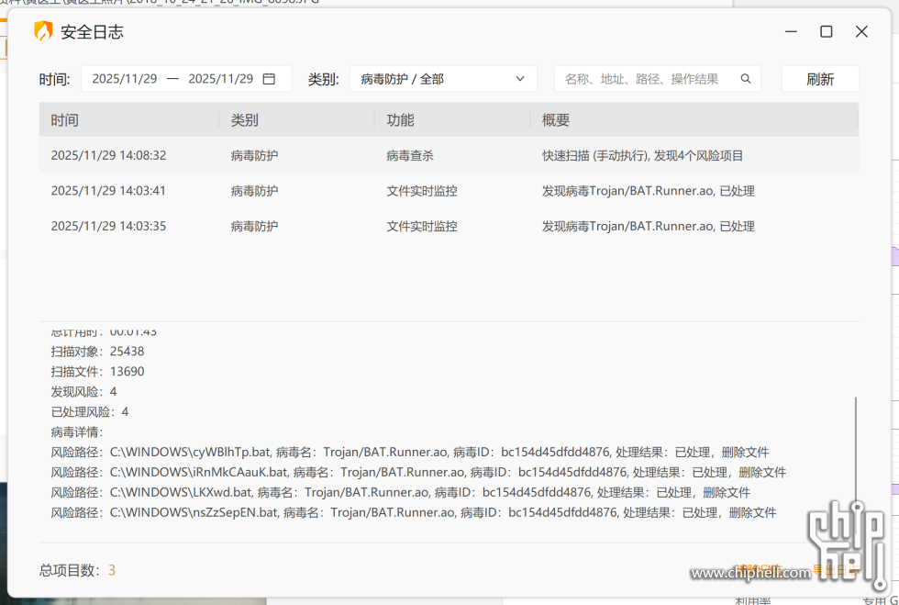
Task: Click 删除文件 link for cyWBlhTp.bat
Action: click(745, 452)
